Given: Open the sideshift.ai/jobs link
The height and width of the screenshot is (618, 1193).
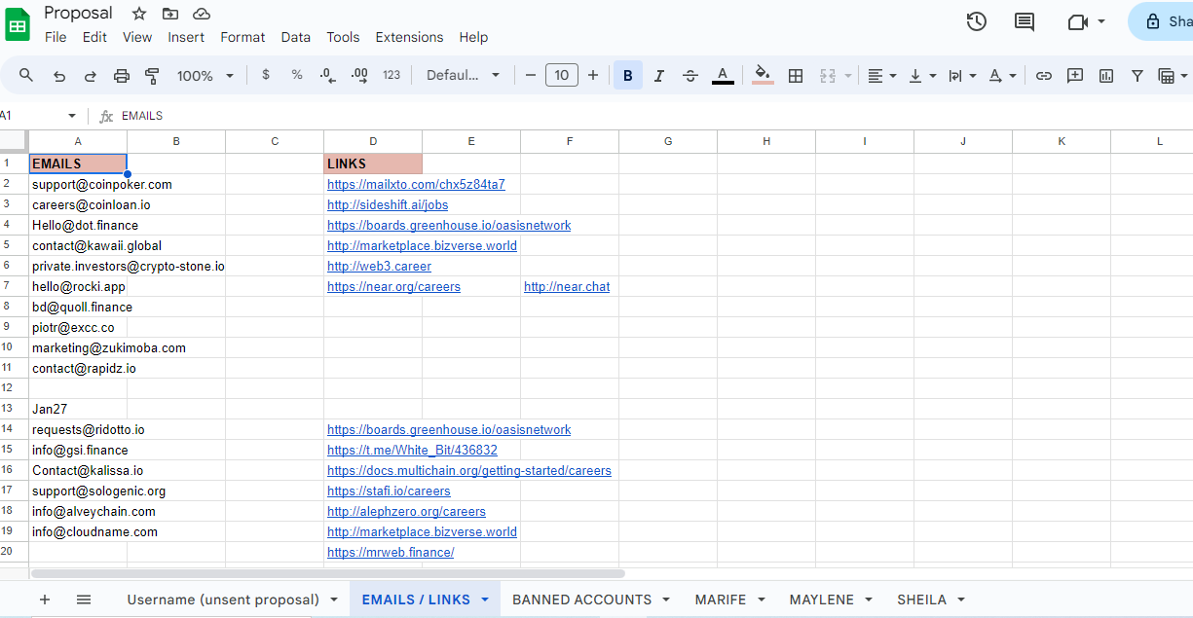Looking at the screenshot, I should tap(388, 205).
